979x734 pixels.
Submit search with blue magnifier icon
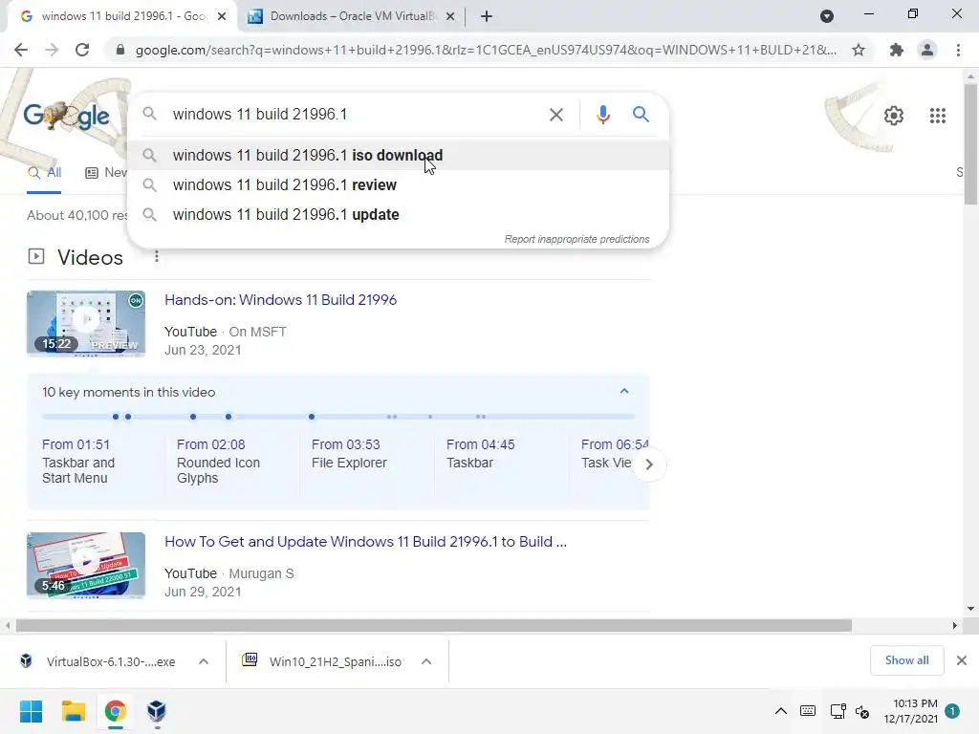click(641, 115)
